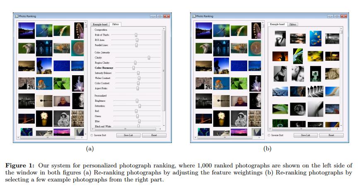The height and width of the screenshot is (186, 364).
Task: Enable Inverse Sort in window (b)
Action: (x=269, y=135)
